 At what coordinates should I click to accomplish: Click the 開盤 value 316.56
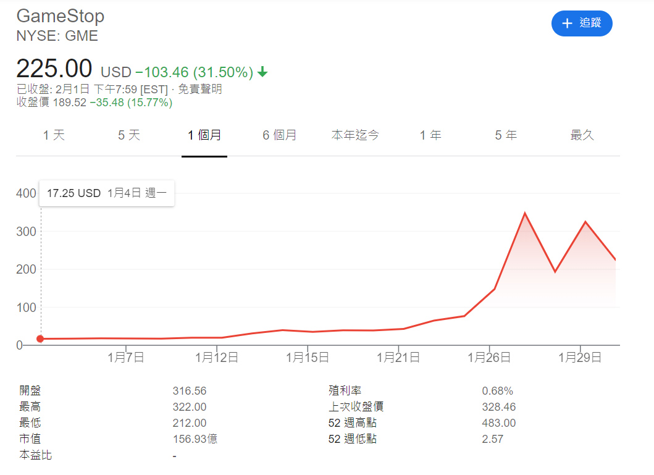click(x=190, y=391)
